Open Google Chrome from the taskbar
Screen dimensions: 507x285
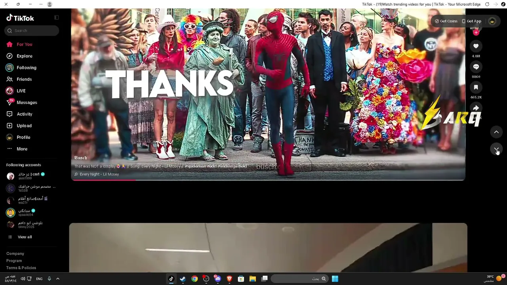pos(194,279)
